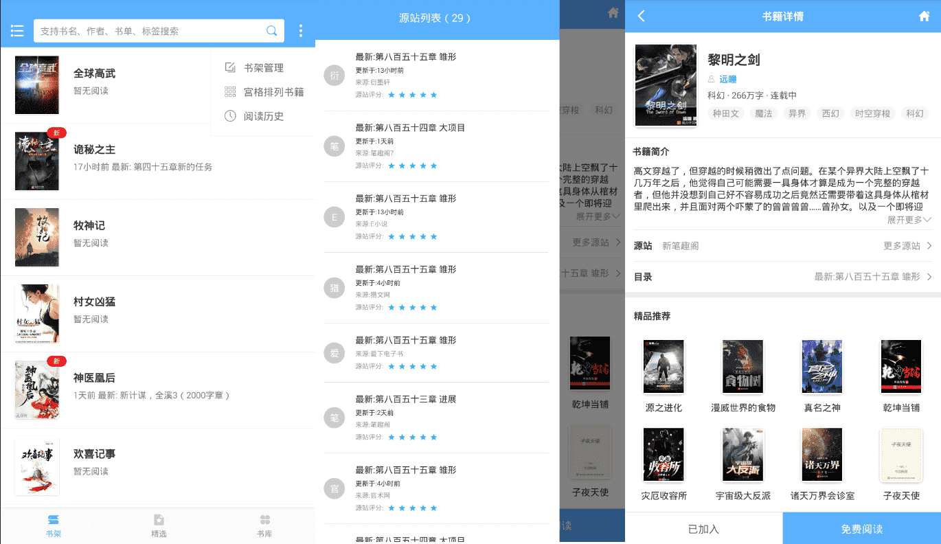This screenshot has width=941, height=544.
Task: Open 全球高武 book cover
Action: coord(37,85)
